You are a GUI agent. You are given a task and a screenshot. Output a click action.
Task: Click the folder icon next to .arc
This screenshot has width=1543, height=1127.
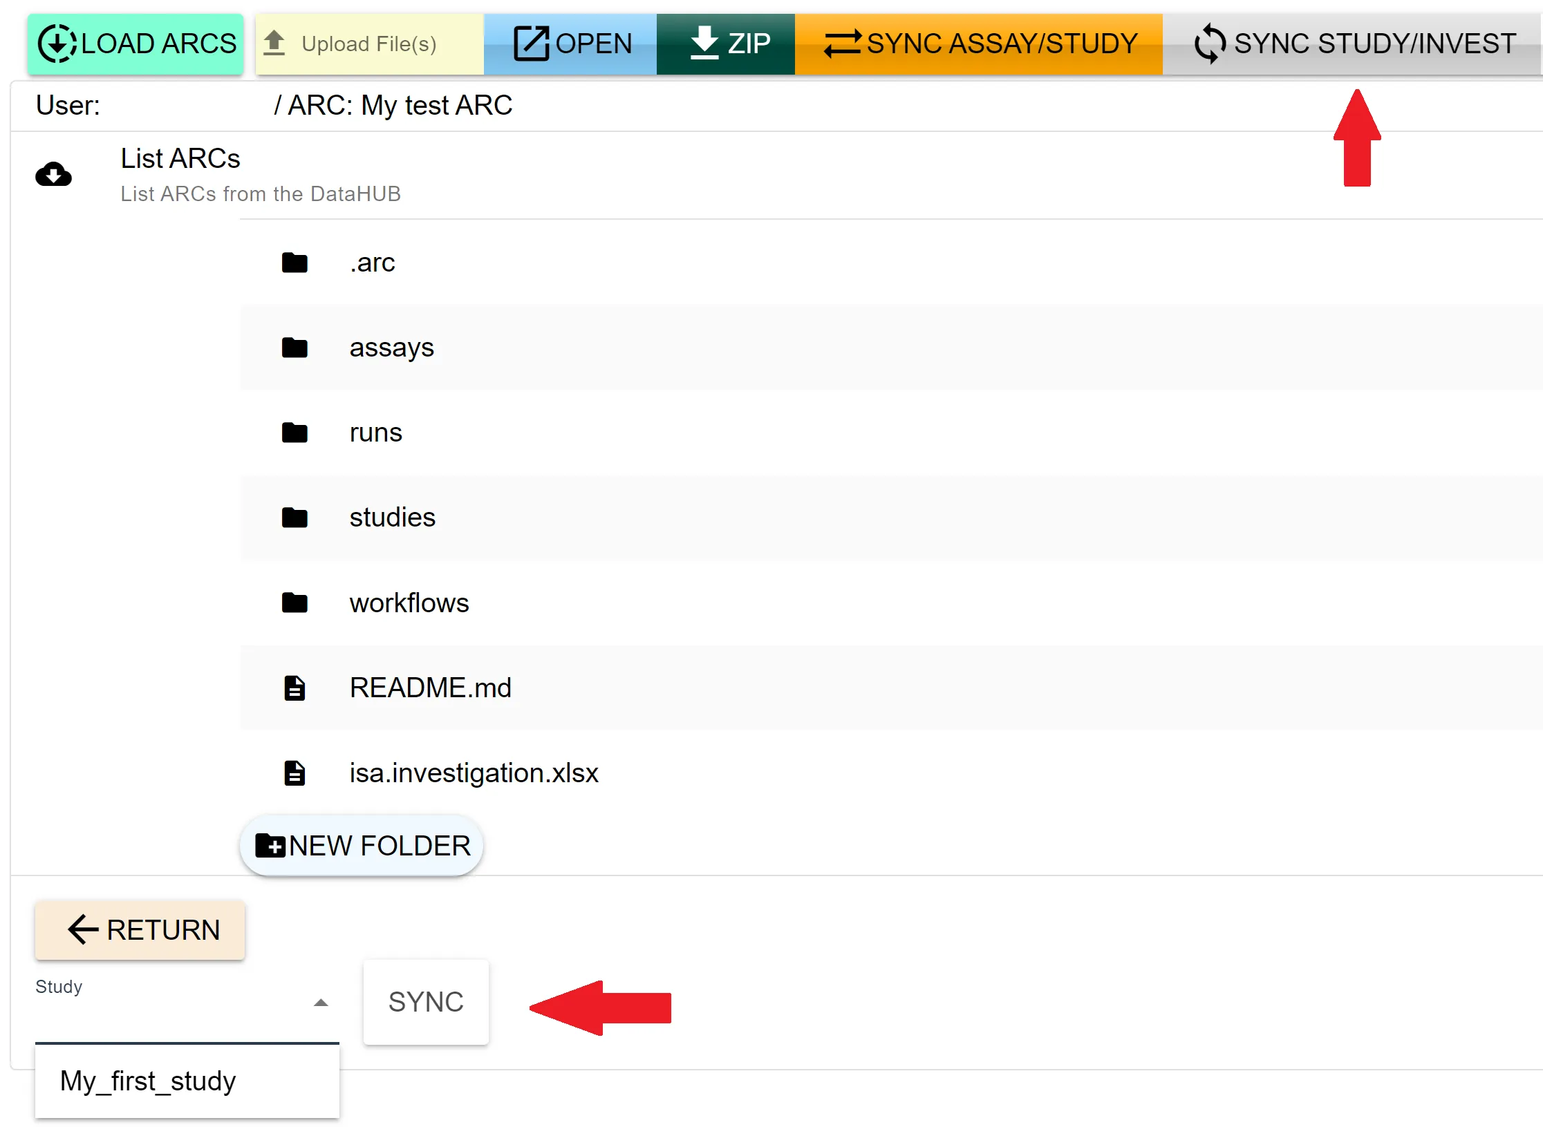[x=294, y=263]
